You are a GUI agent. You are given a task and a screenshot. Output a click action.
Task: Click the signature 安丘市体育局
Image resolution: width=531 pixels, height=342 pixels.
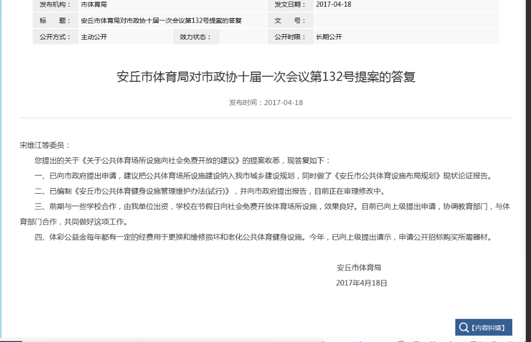click(359, 268)
